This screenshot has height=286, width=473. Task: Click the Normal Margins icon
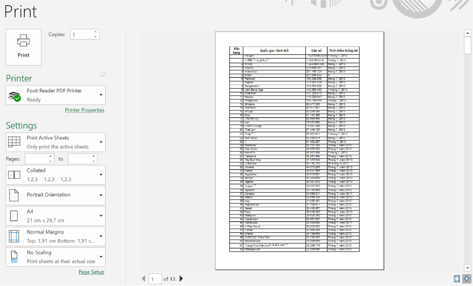pyautogui.click(x=14, y=236)
